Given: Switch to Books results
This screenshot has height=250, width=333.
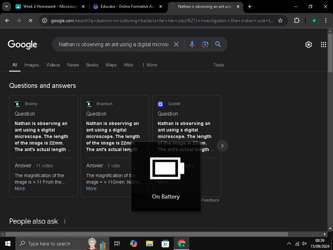Looking at the screenshot, I should pyautogui.click(x=92, y=65).
